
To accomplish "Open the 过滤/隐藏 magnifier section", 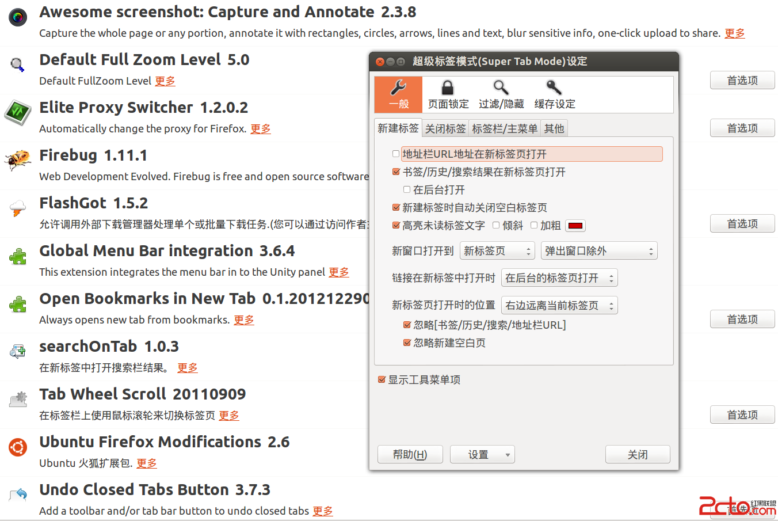I will (x=501, y=94).
